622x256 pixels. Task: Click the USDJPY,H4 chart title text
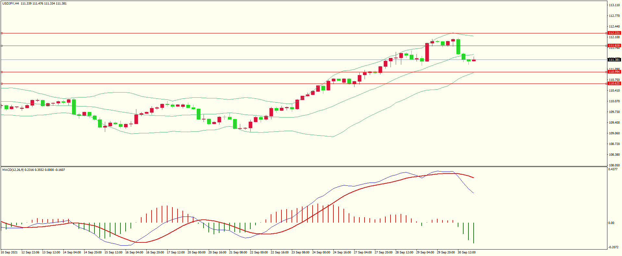coord(11,4)
